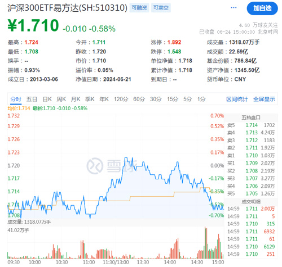Screen dimensions: 282x267
Task: Switch to the 五日 chart tab
Action: (32, 99)
